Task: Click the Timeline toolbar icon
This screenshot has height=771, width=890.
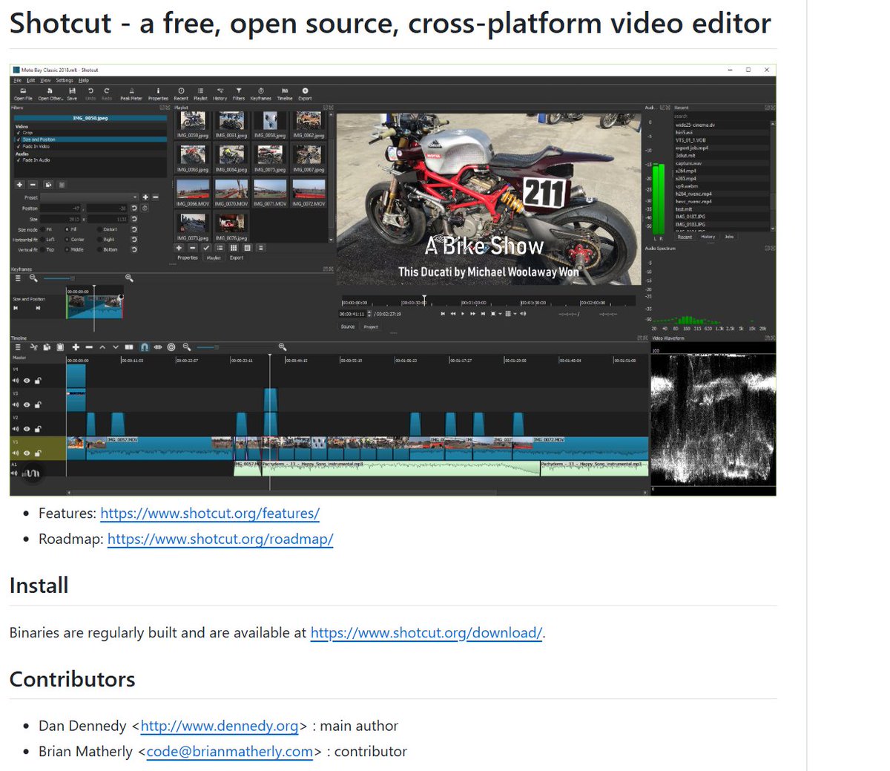Action: pyautogui.click(x=285, y=93)
